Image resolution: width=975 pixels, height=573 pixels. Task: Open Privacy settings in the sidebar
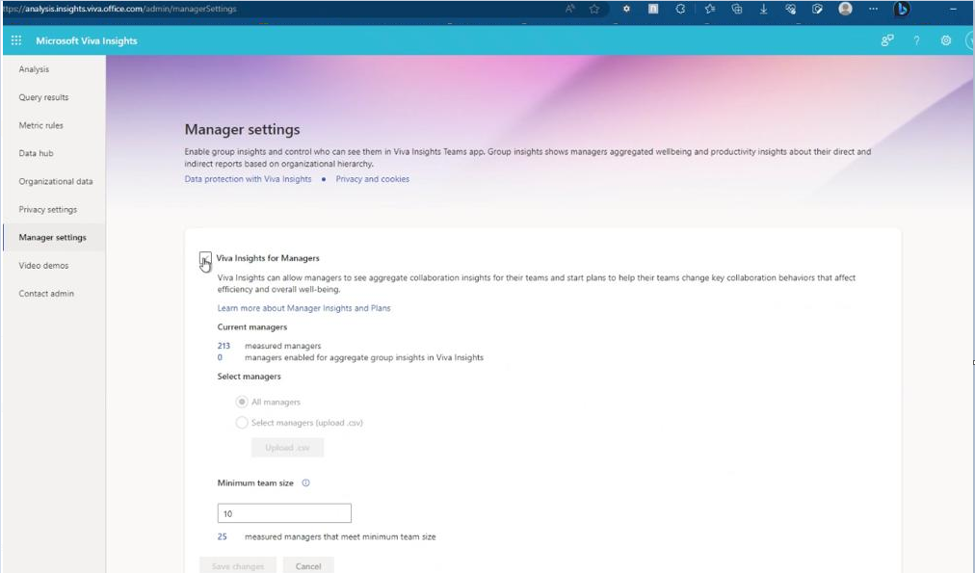click(x=48, y=209)
